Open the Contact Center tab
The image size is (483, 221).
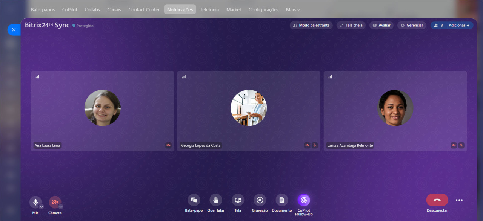pos(144,9)
